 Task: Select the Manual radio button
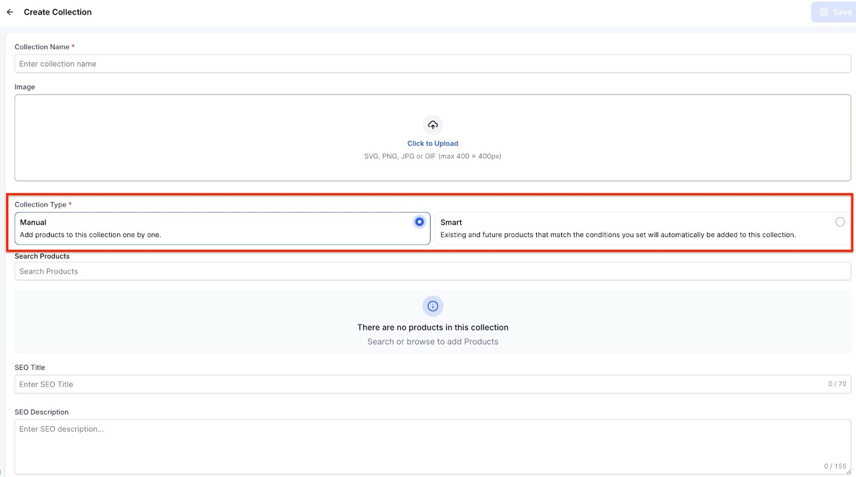[419, 222]
